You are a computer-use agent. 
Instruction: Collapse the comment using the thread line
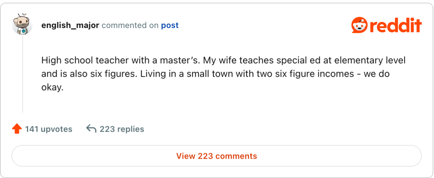click(x=23, y=74)
